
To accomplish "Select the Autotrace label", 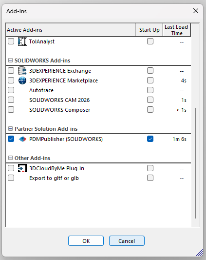I will [41, 90].
